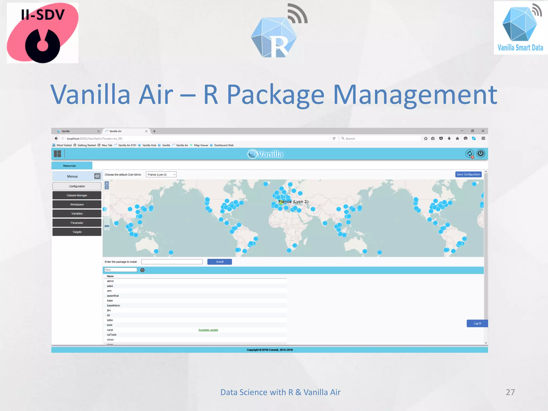This screenshot has height=411, width=548.
Task: Select the abind package row
Action: (195, 281)
